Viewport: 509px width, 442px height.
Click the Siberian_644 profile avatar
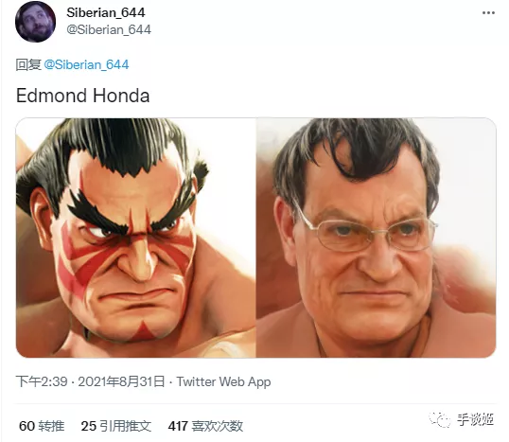tap(35, 22)
